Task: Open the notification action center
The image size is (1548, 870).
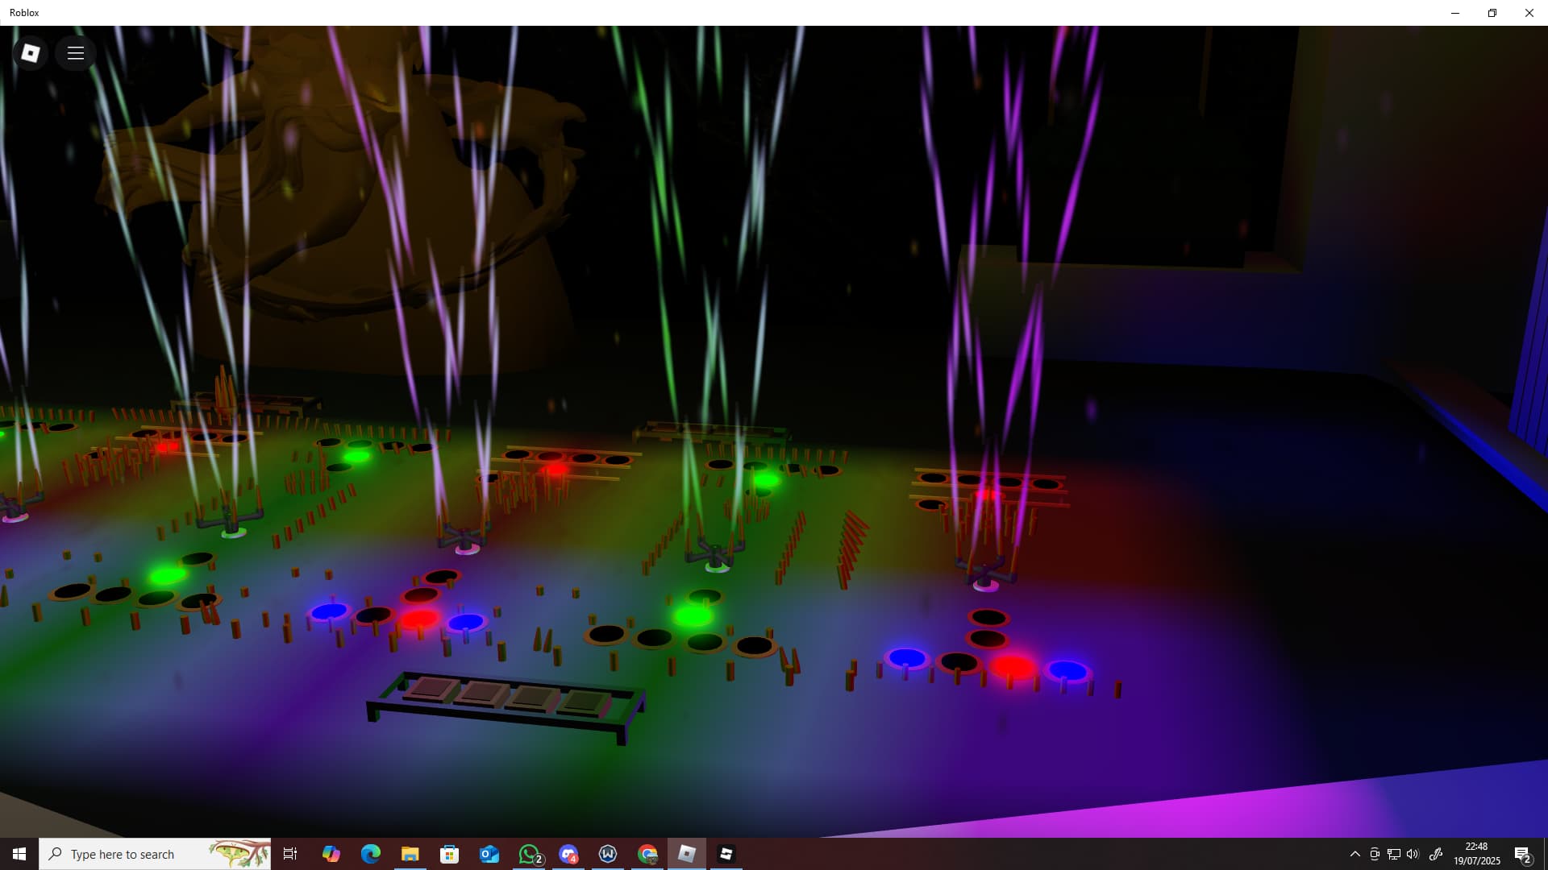Action: tap(1522, 854)
